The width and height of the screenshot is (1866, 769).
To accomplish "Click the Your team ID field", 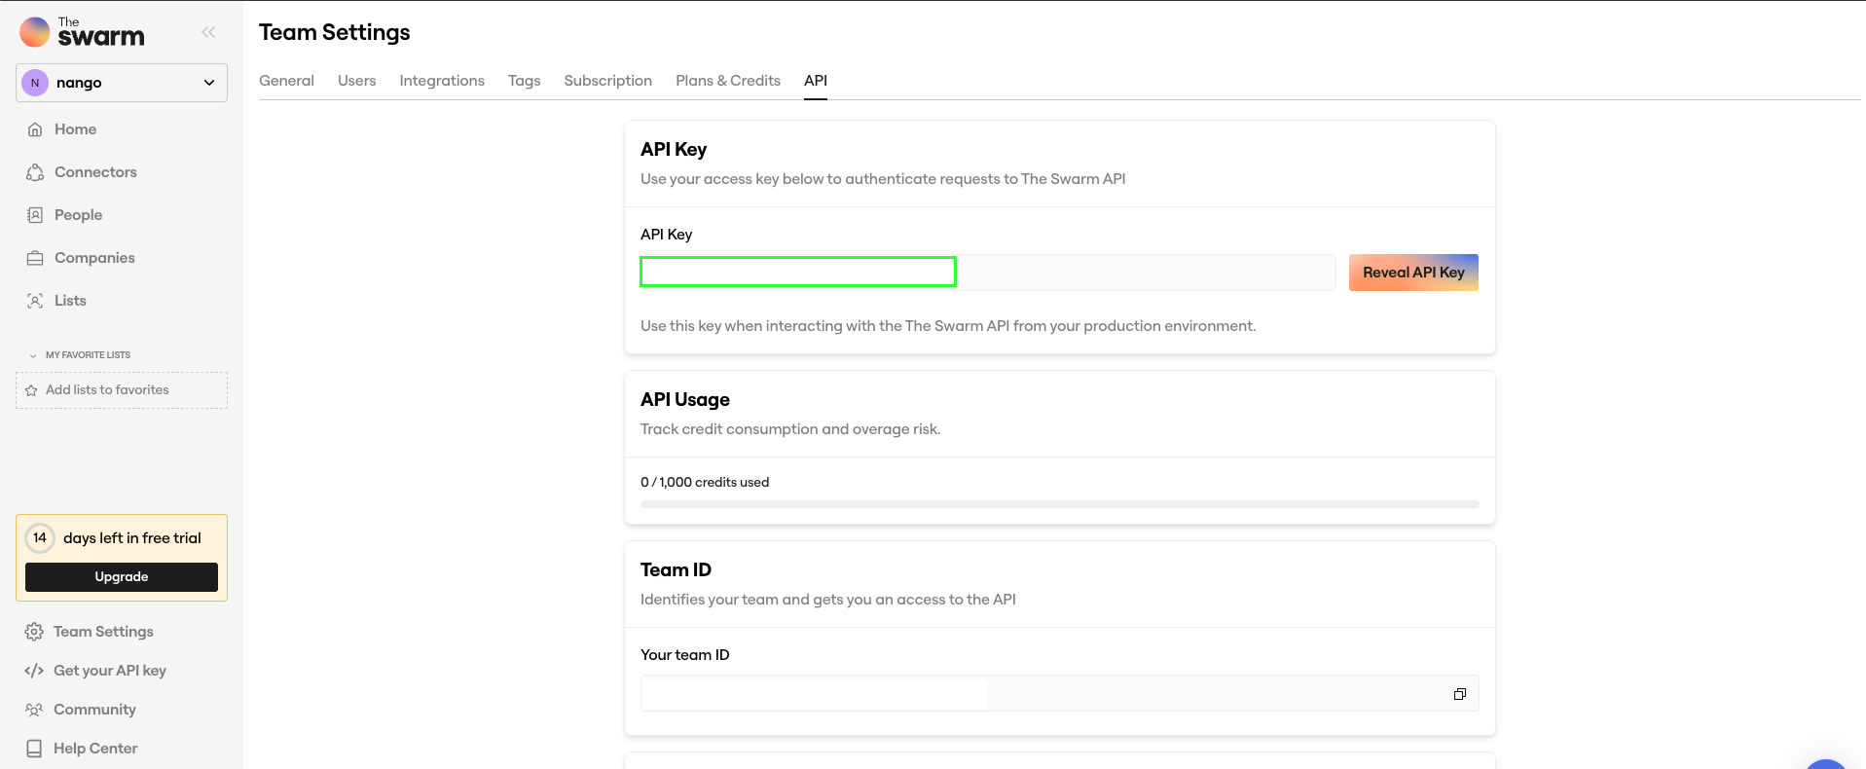I will point(1060,693).
